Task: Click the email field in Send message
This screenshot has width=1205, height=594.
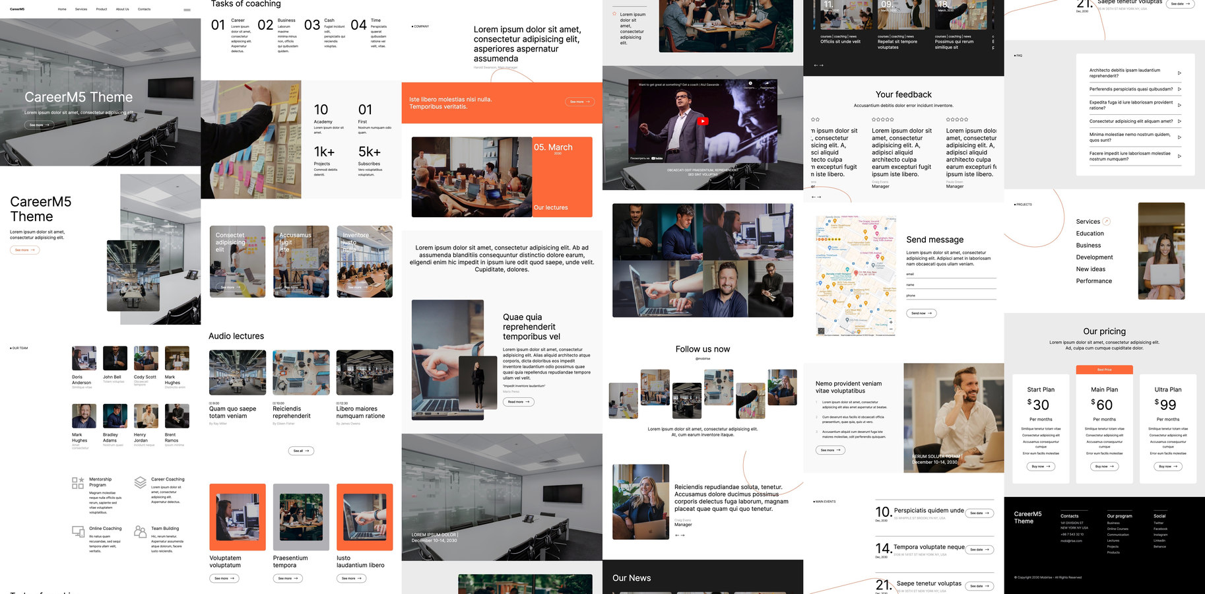Action: 950,276
